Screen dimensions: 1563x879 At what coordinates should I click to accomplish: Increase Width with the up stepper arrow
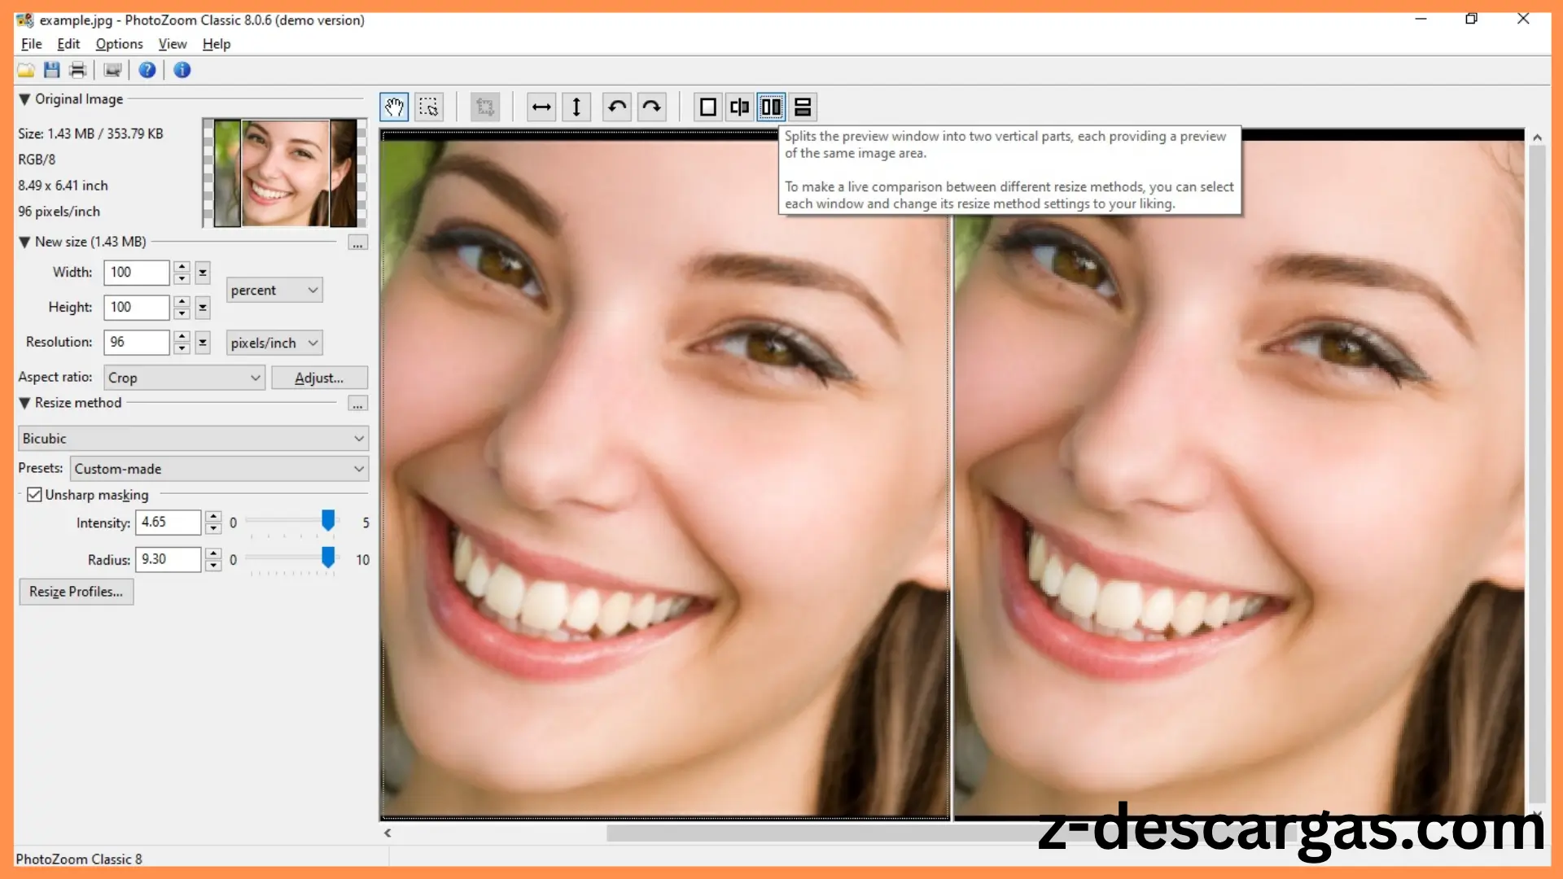tap(182, 267)
